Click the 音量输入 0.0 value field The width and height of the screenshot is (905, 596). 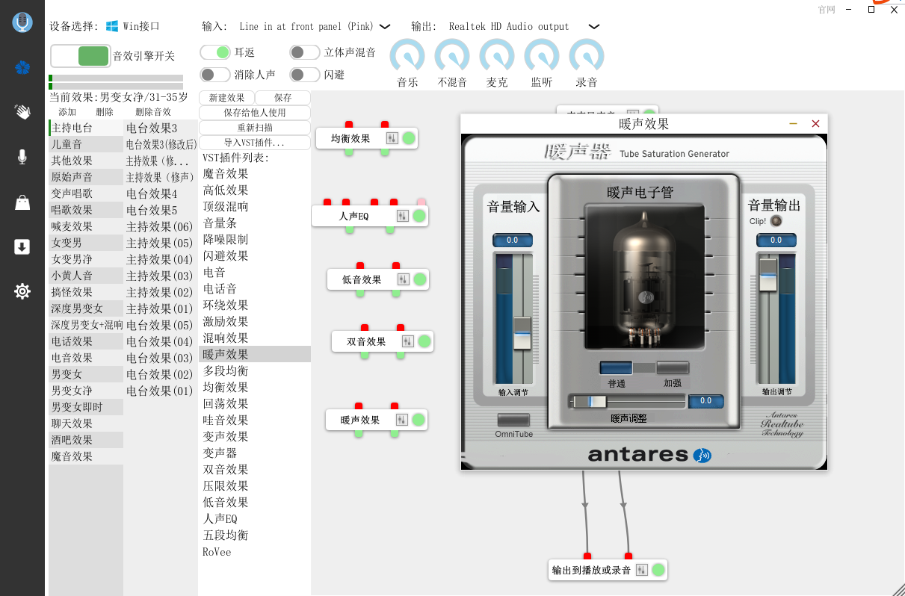[x=513, y=240]
